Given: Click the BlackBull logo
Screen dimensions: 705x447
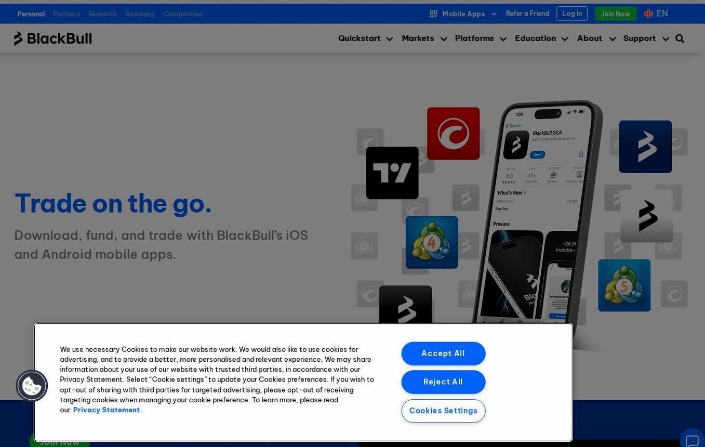Looking at the screenshot, I should pyautogui.click(x=53, y=38).
